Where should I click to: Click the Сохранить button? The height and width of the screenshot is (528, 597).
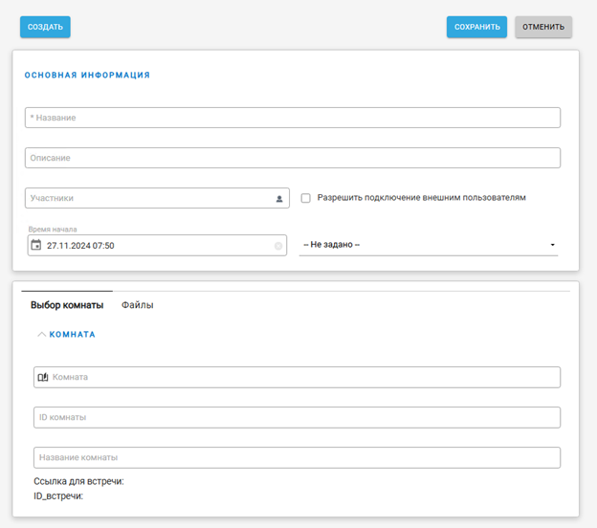pos(476,27)
